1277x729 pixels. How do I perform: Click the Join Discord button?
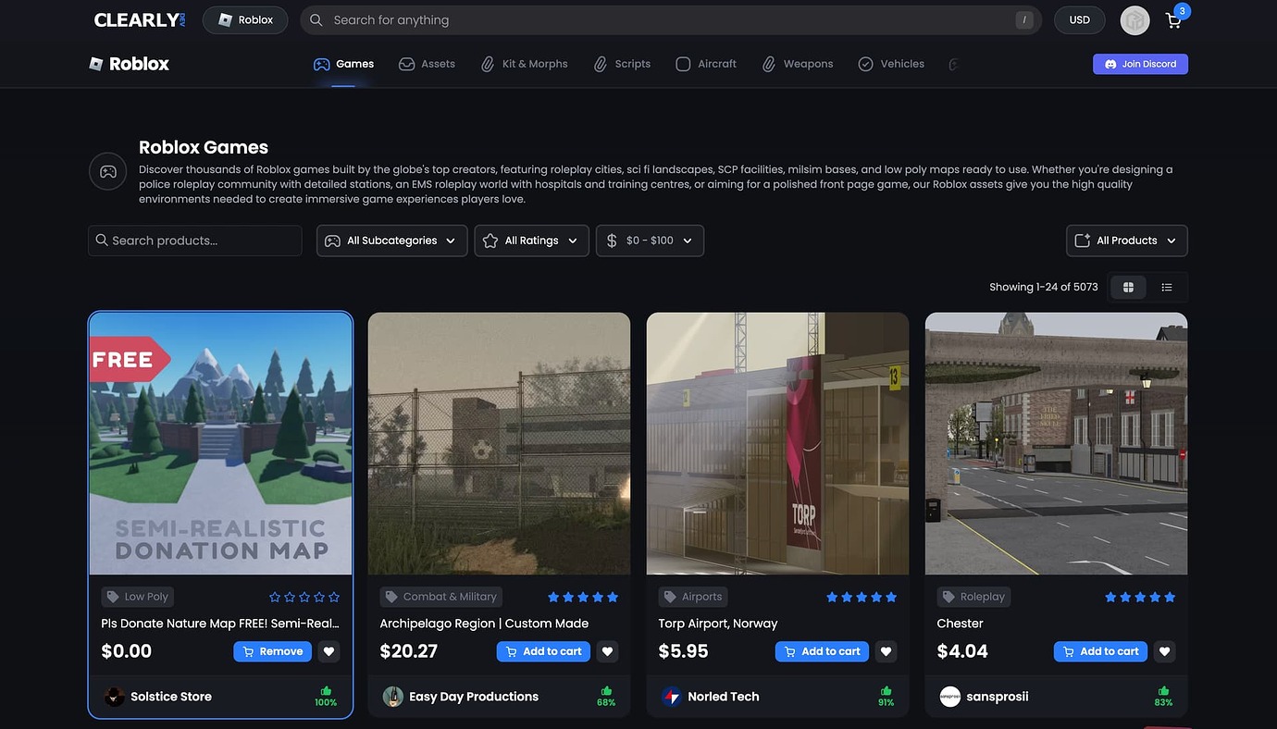point(1140,63)
